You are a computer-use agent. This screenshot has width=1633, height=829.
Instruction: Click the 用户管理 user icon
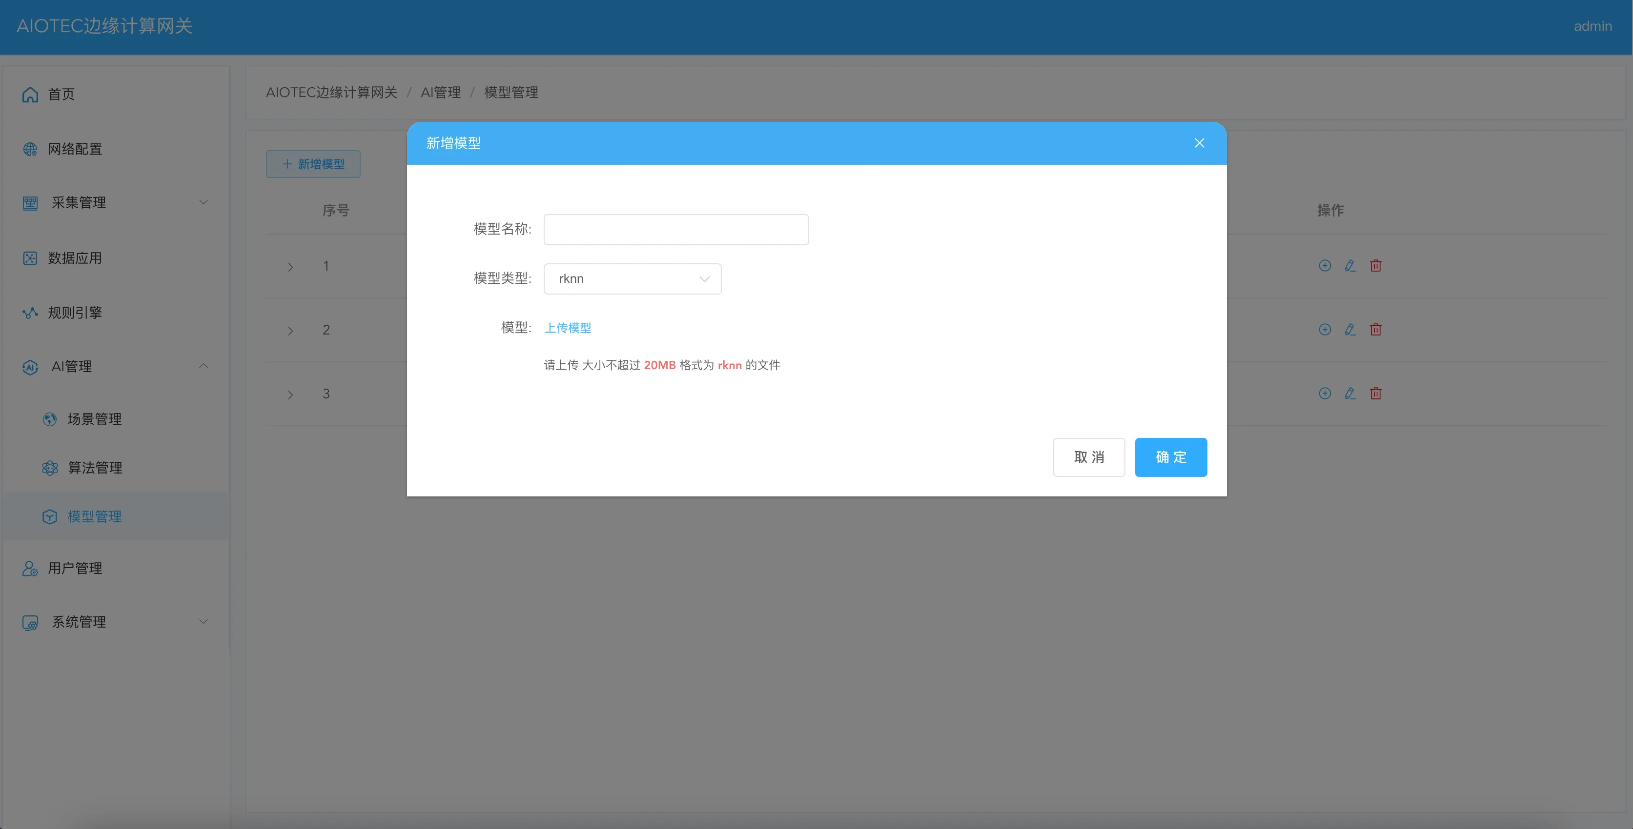(30, 568)
